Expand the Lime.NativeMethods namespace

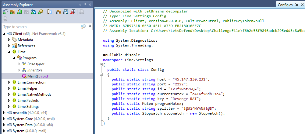[x=9, y=94]
